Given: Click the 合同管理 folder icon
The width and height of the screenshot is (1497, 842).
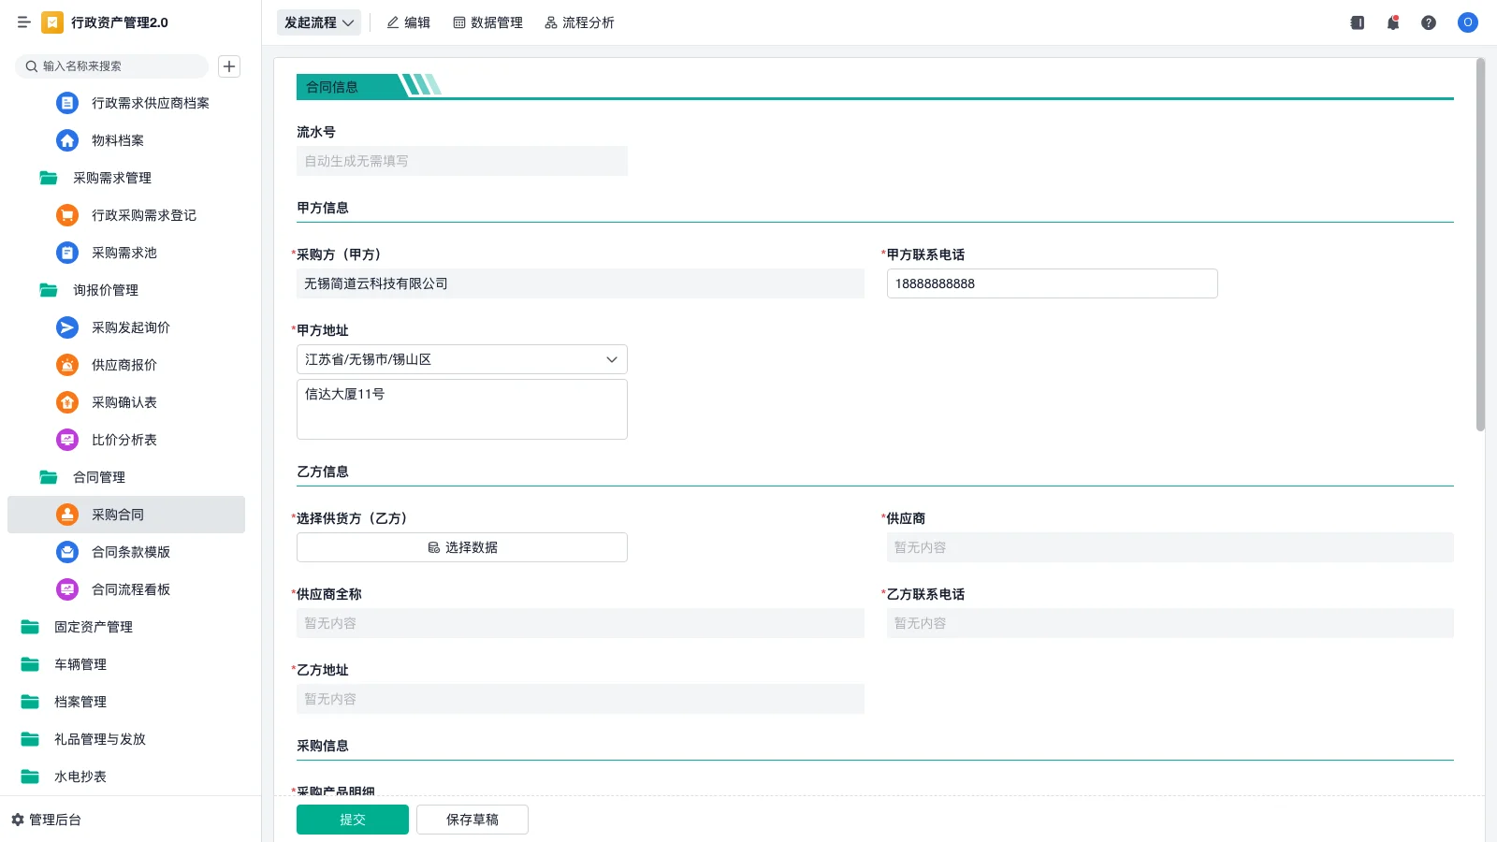Looking at the screenshot, I should point(49,477).
